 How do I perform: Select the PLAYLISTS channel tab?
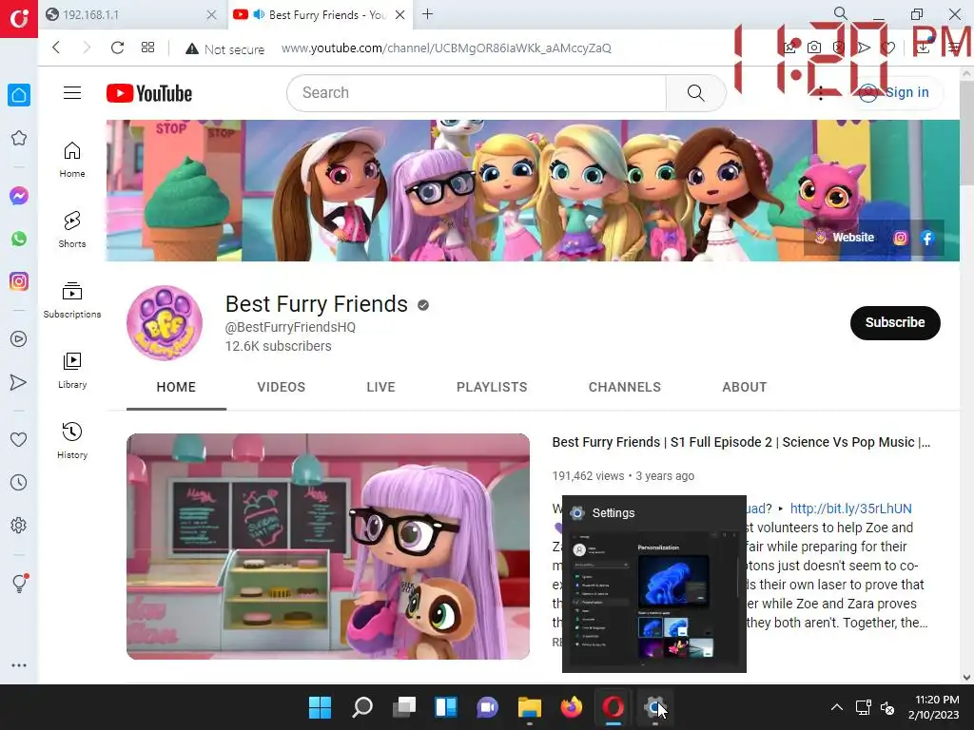pos(492,387)
